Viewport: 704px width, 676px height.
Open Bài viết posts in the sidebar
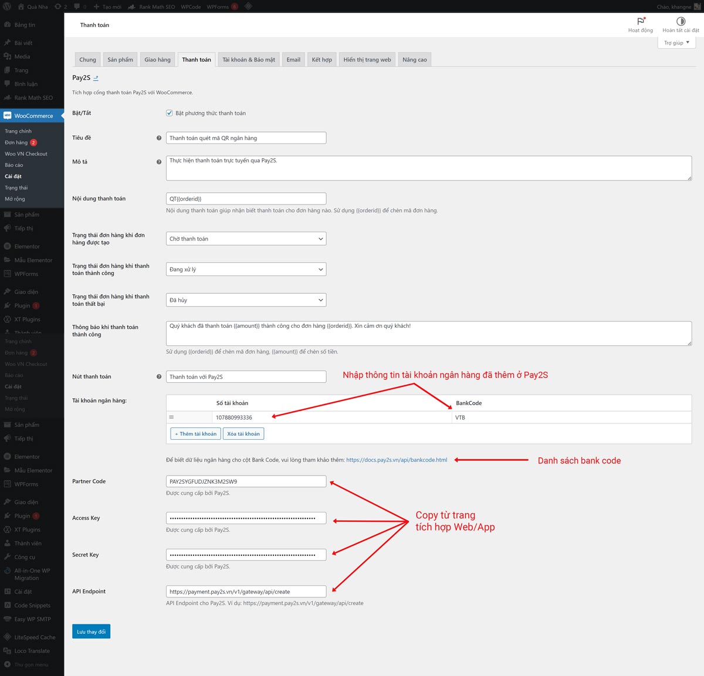pyautogui.click(x=23, y=43)
